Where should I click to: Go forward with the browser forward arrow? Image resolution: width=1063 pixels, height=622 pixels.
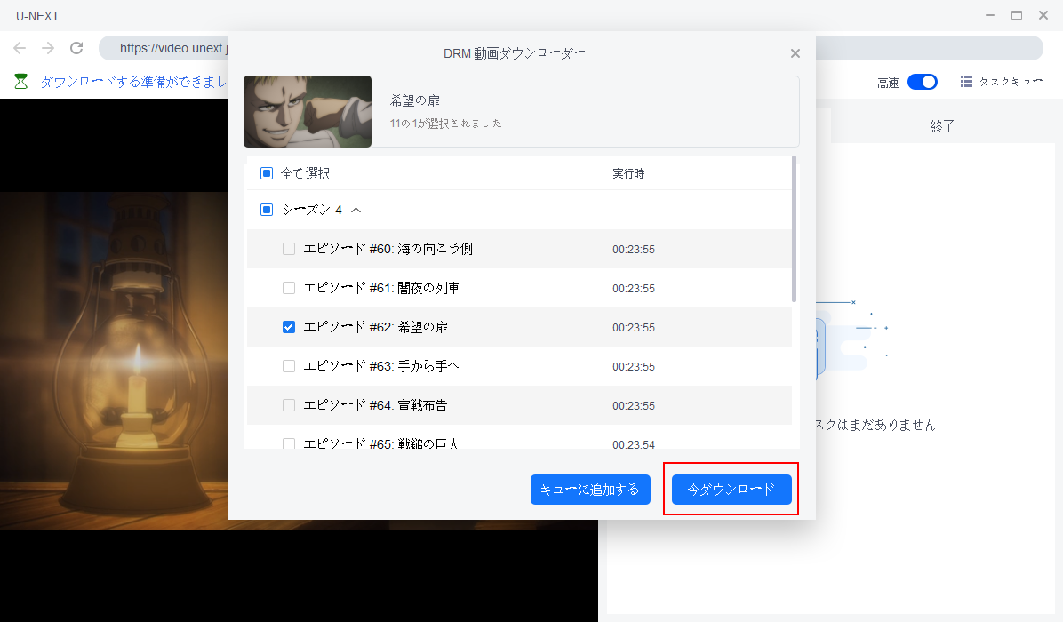[x=47, y=47]
